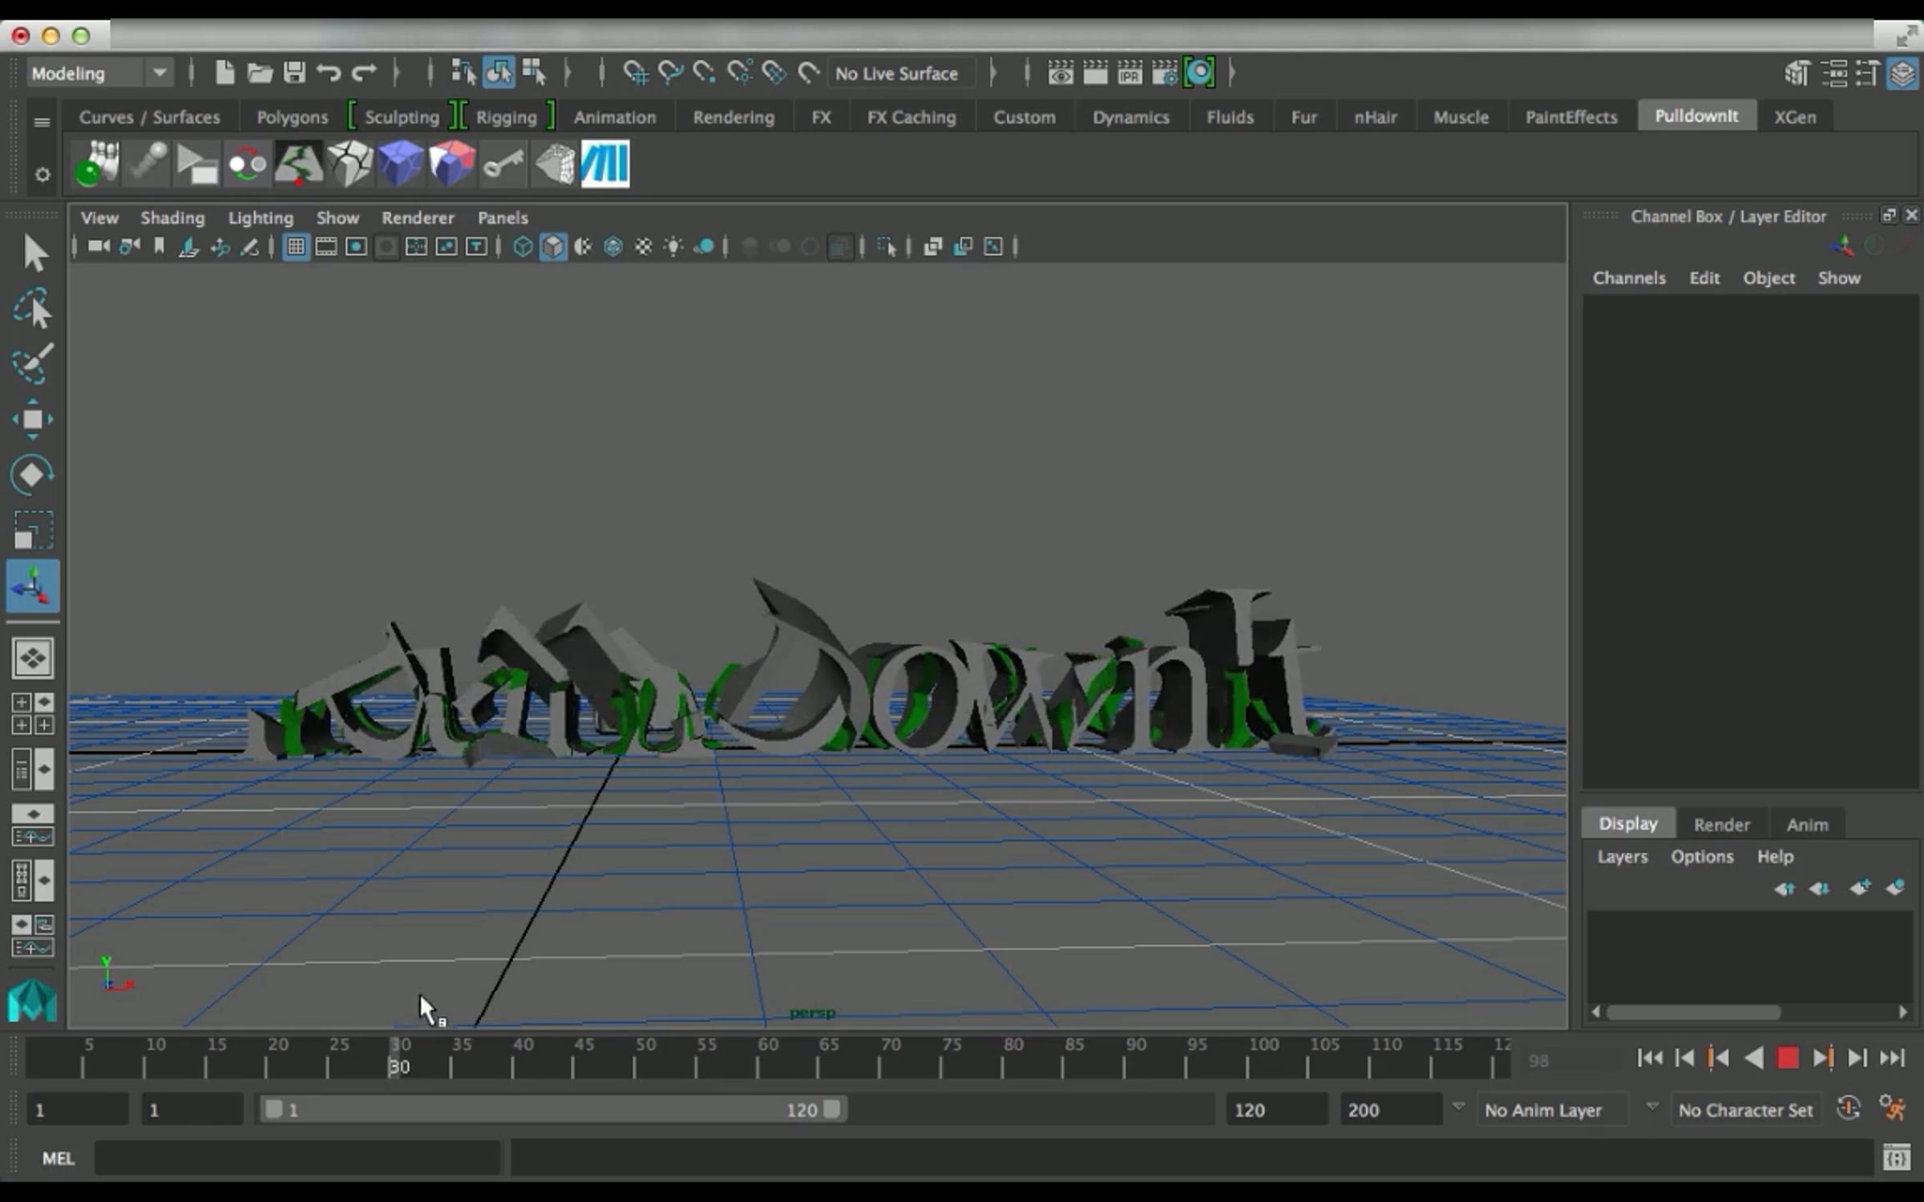Open the Render layer tab

pyautogui.click(x=1721, y=825)
